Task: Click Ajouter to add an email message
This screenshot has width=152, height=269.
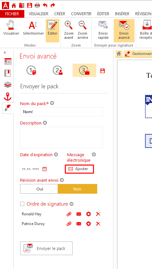Action: pos(79,169)
